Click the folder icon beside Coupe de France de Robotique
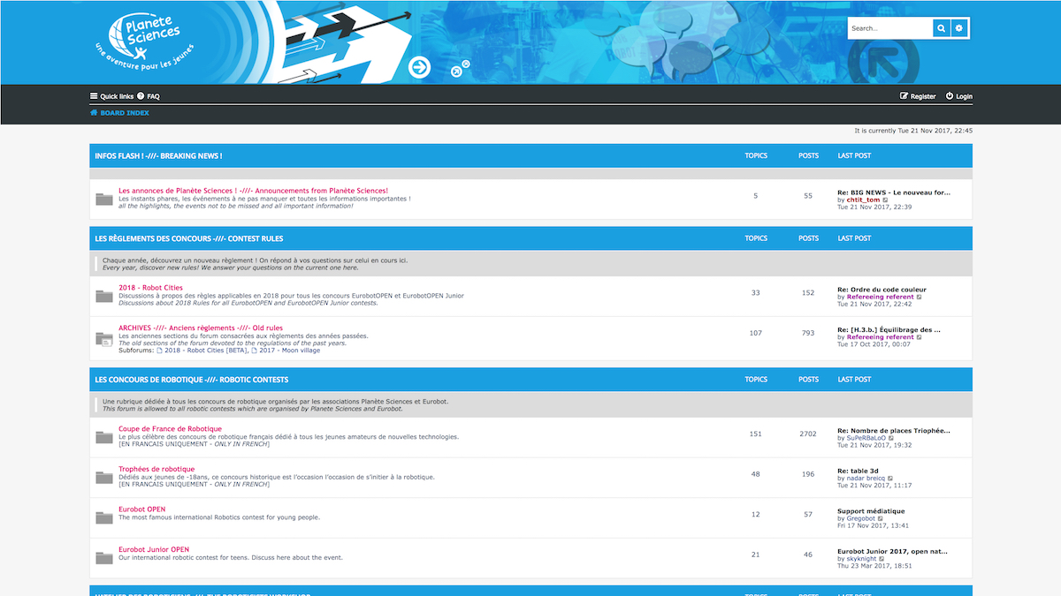Screen dimensions: 1061x596 pyautogui.click(x=104, y=437)
